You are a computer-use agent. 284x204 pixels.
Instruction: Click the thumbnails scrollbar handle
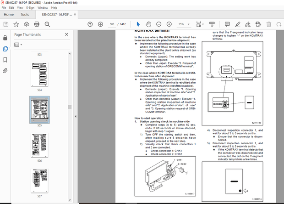click(70, 107)
